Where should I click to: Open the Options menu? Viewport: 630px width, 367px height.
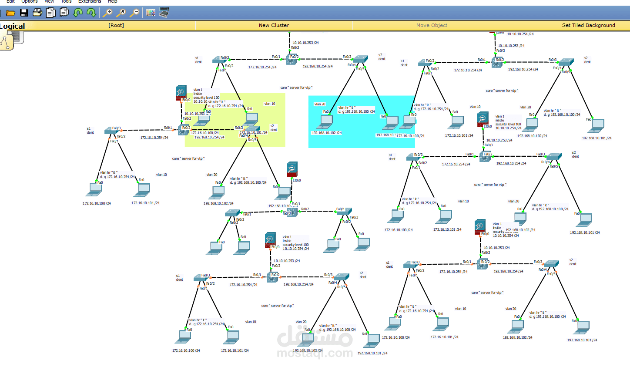coord(29,1)
